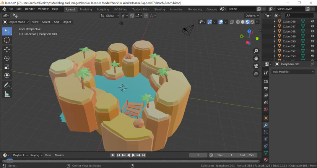Activate the Rotate tool
The width and height of the screenshot is (317, 168).
(x=7, y=58)
